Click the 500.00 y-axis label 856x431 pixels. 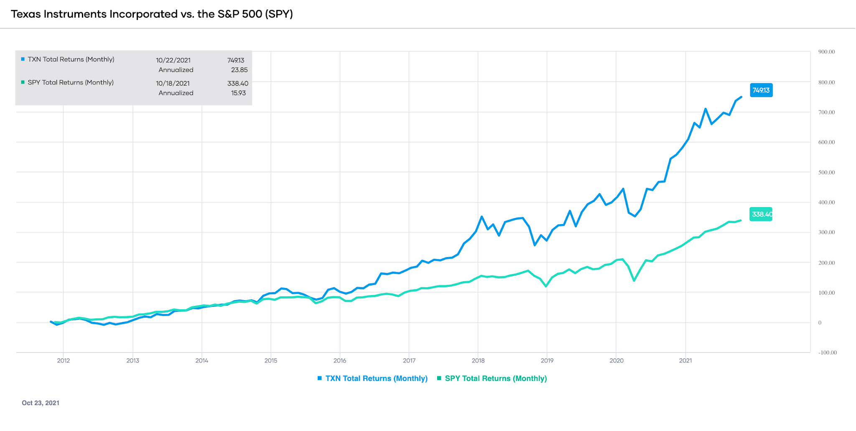[826, 172]
